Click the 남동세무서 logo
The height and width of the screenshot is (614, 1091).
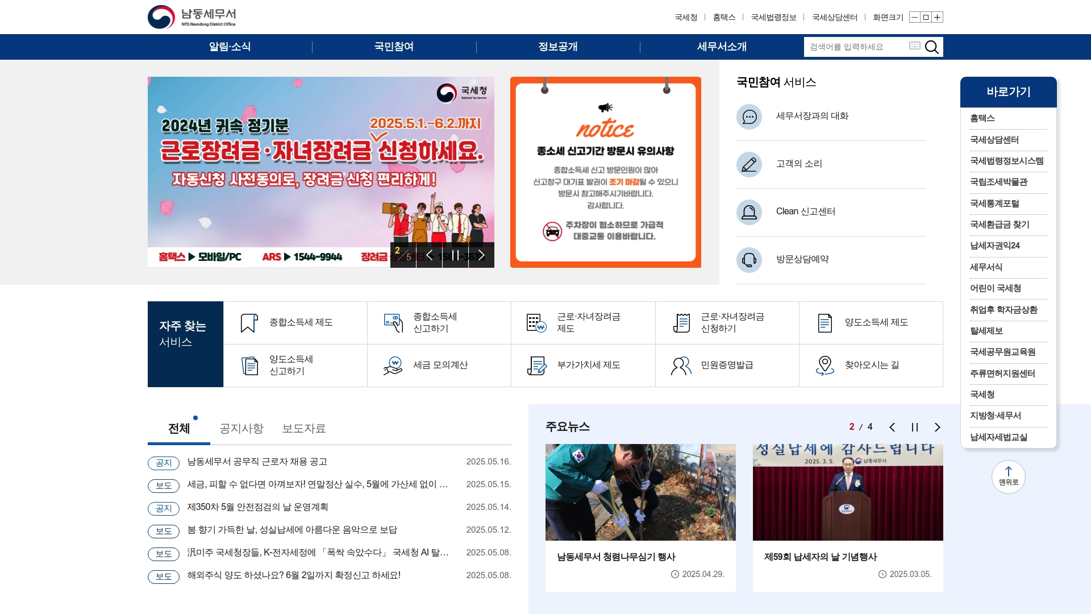pyautogui.click(x=191, y=17)
